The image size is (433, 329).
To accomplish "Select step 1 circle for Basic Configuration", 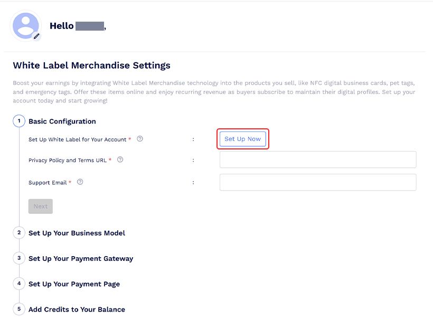I will point(19,121).
